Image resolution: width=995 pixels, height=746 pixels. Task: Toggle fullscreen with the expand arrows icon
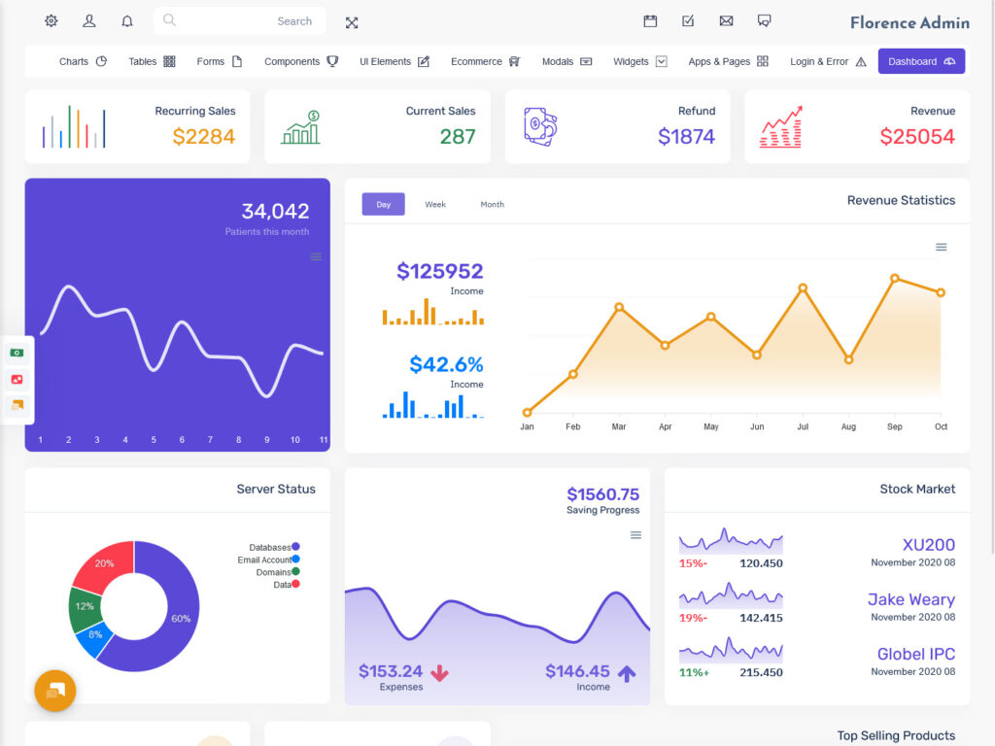(351, 21)
